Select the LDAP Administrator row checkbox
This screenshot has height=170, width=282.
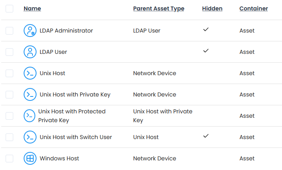click(10, 31)
